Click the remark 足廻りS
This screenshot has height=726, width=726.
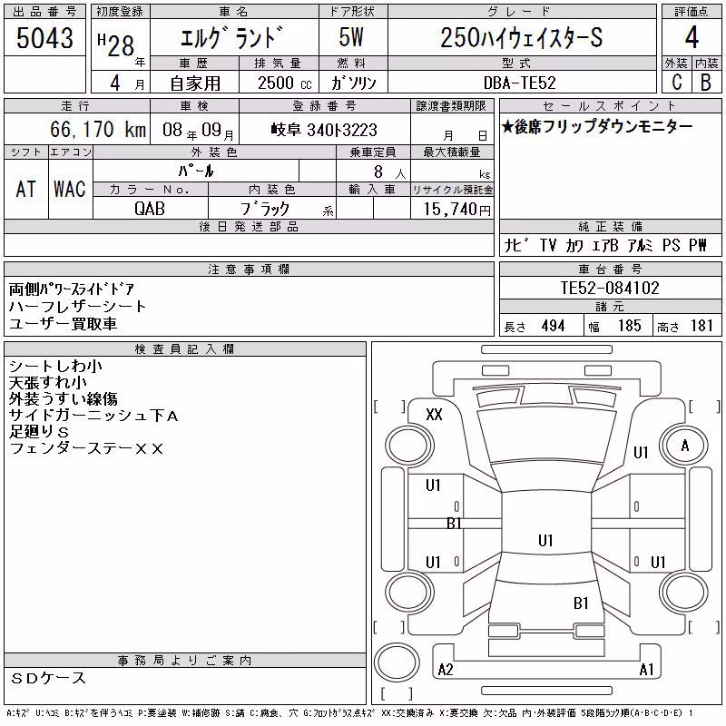(39, 432)
